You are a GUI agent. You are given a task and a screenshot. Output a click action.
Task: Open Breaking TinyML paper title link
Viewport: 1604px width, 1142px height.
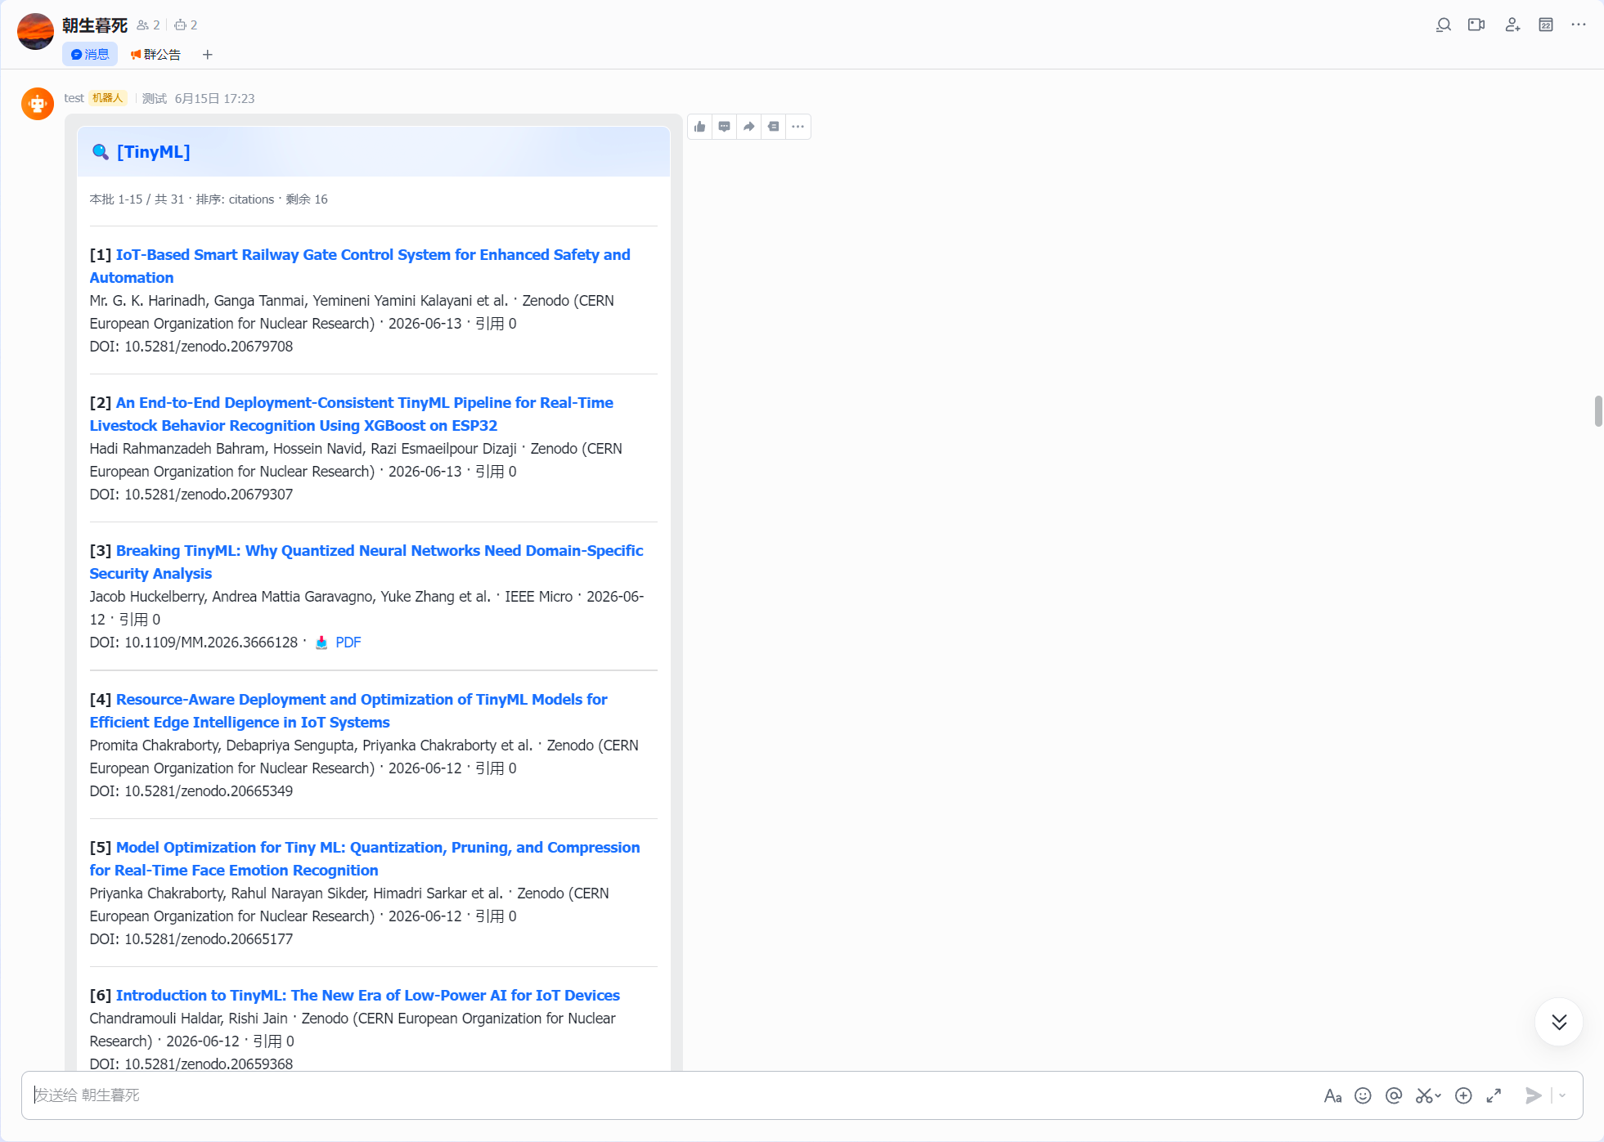[x=366, y=562]
